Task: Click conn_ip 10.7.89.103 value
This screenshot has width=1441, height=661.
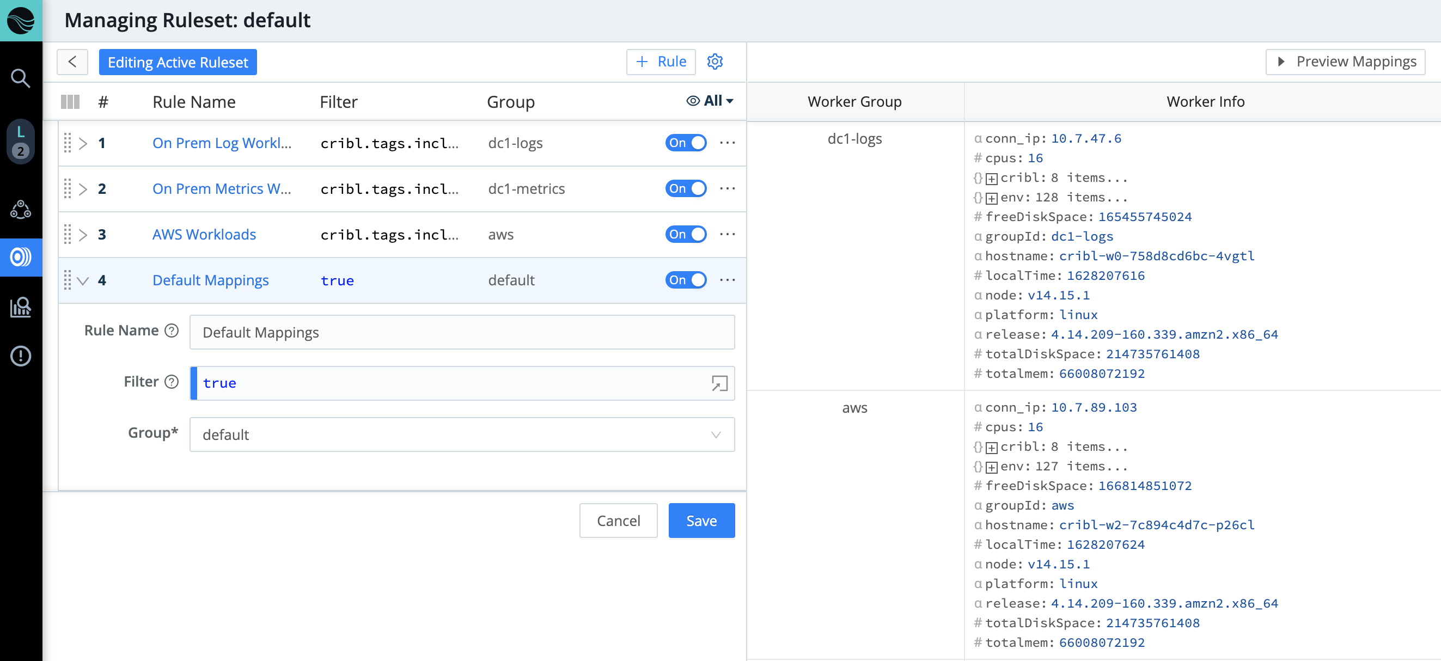Action: (1094, 408)
